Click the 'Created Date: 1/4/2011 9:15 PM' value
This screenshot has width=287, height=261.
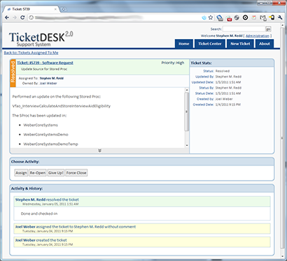point(227,105)
